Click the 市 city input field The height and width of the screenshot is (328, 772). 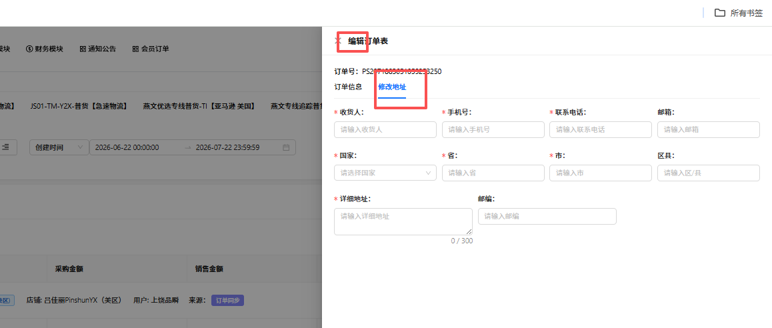coord(601,173)
